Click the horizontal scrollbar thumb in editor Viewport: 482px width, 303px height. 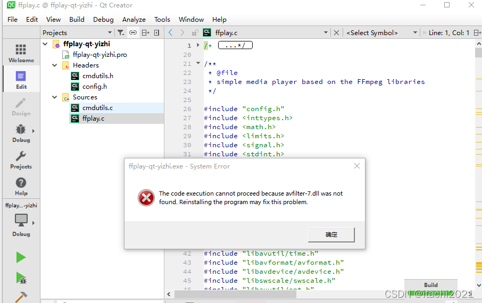coord(235,294)
